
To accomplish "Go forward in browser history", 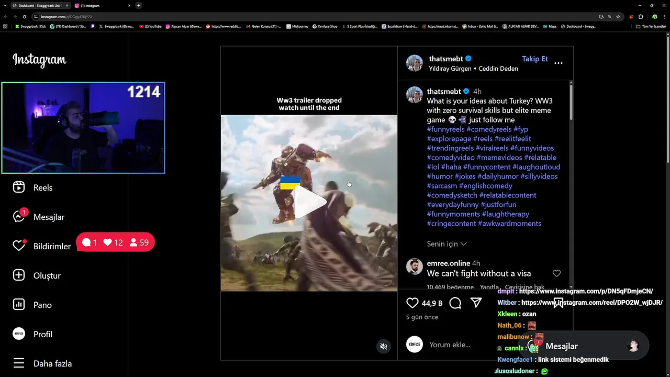I will [x=15, y=17].
